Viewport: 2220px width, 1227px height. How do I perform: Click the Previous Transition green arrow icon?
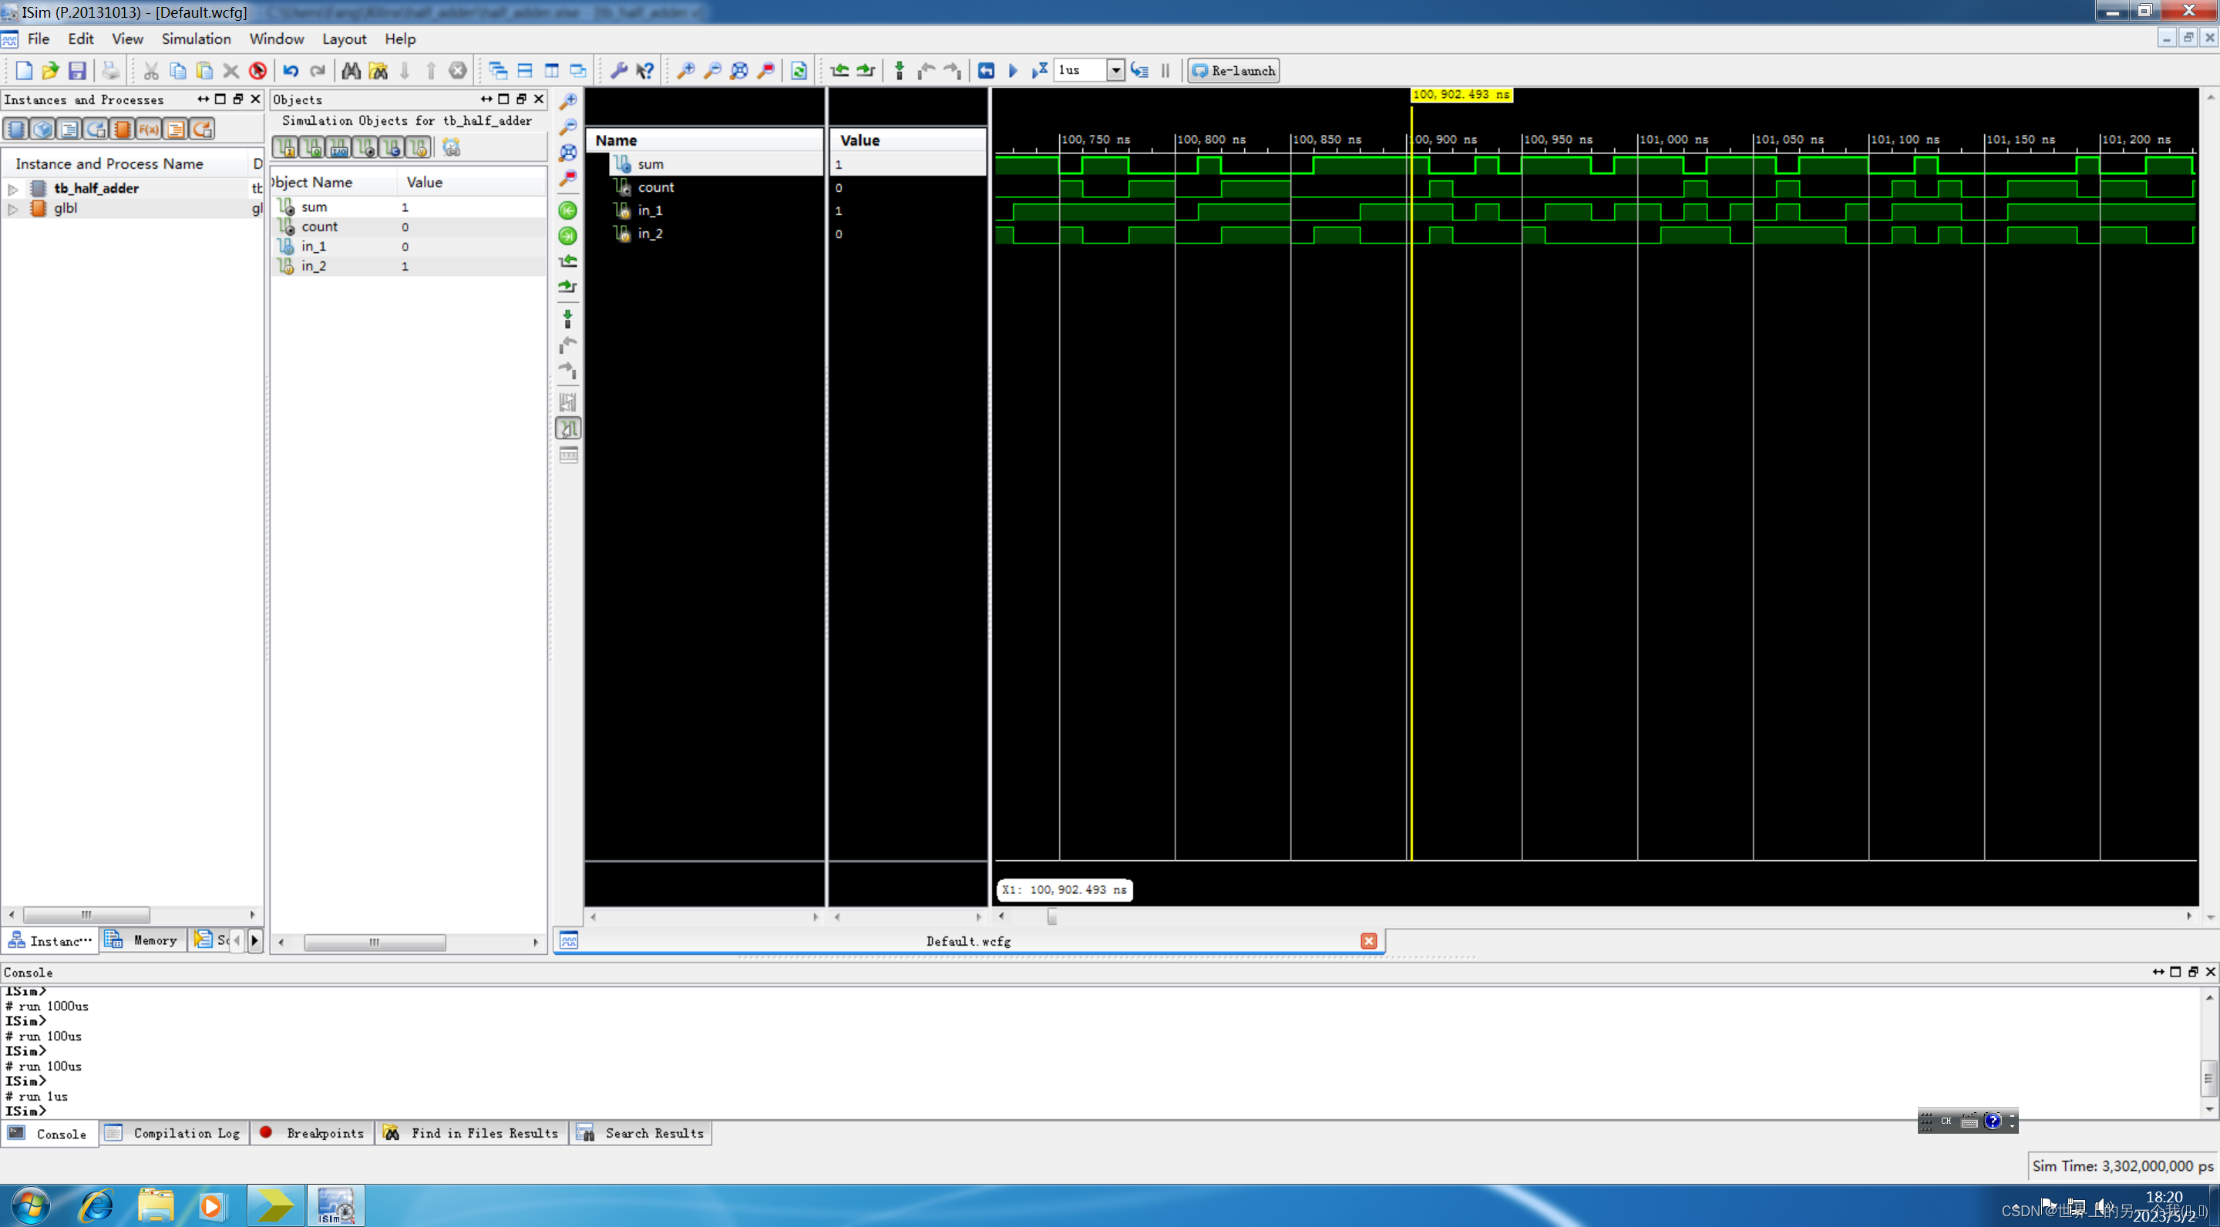click(839, 71)
